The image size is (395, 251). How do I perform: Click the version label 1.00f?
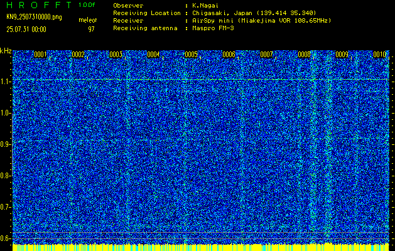coord(87,5)
